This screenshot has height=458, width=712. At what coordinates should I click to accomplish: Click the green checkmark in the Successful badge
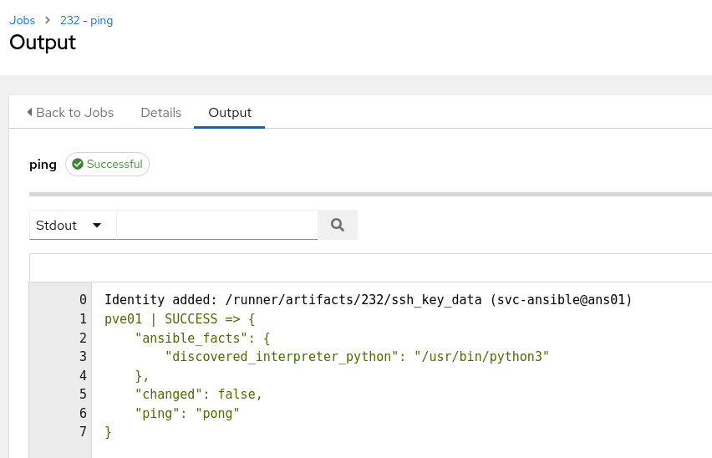(x=78, y=165)
